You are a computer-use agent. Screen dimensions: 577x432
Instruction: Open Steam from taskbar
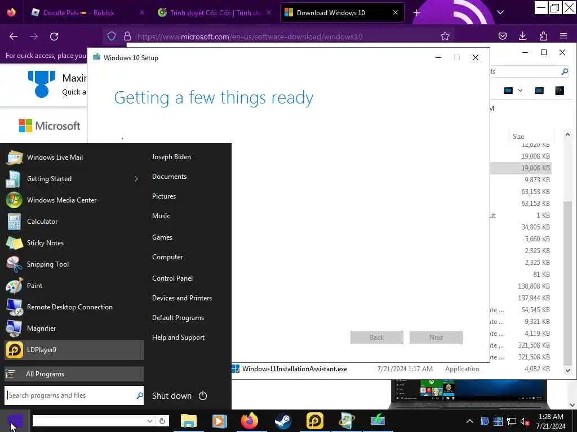(283, 421)
